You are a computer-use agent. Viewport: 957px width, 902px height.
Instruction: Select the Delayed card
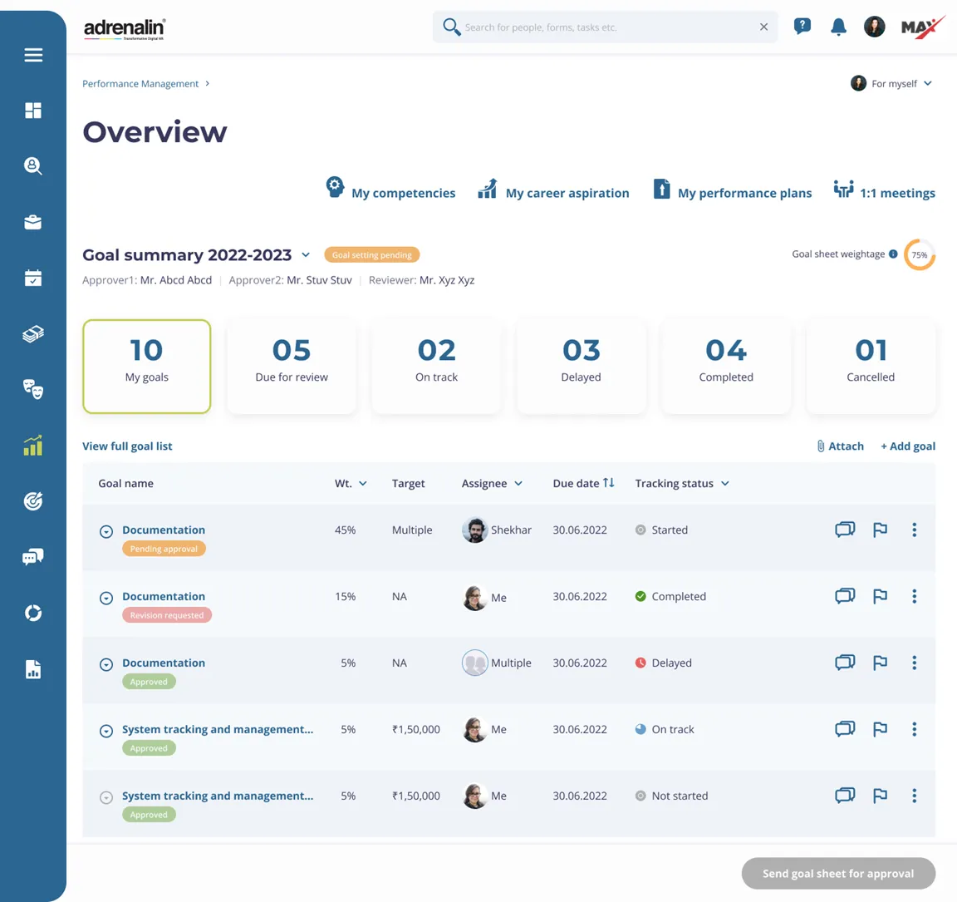click(x=581, y=367)
